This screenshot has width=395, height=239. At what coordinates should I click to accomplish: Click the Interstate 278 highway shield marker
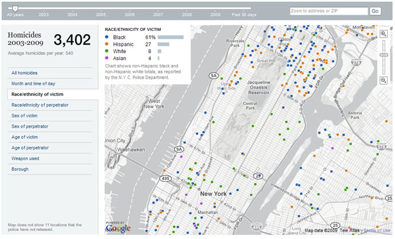tap(382, 147)
